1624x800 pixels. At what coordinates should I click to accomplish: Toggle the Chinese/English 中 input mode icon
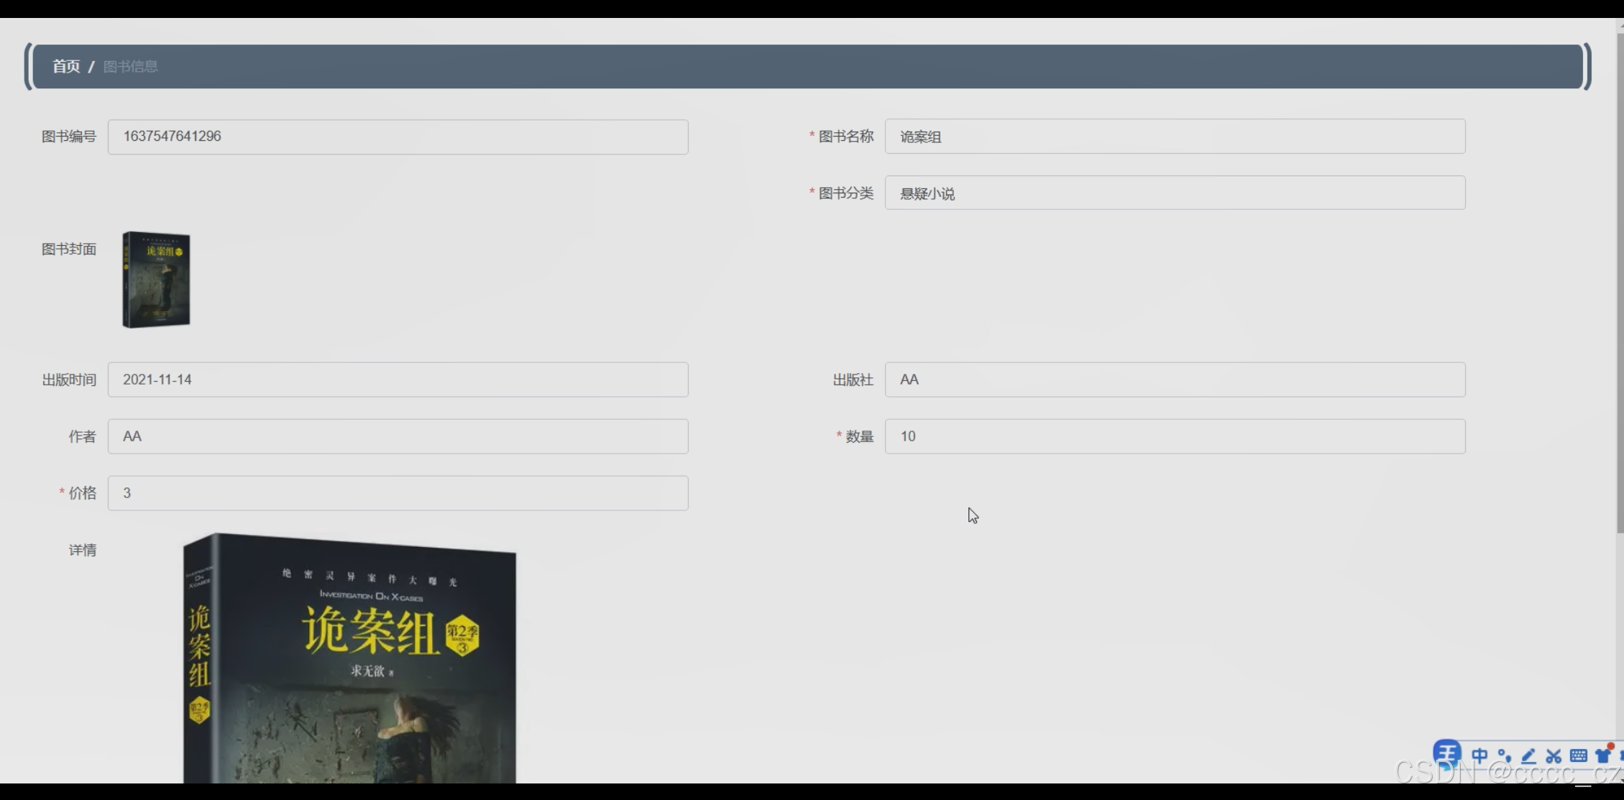point(1480,755)
